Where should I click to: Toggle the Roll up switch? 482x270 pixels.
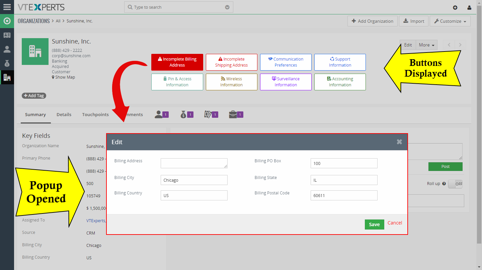click(x=455, y=184)
